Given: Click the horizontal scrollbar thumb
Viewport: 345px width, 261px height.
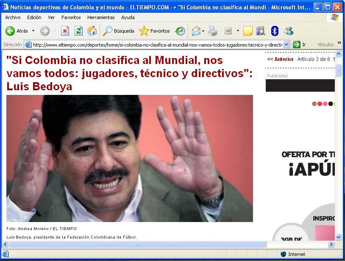Looking at the screenshot, I should point(138,244).
